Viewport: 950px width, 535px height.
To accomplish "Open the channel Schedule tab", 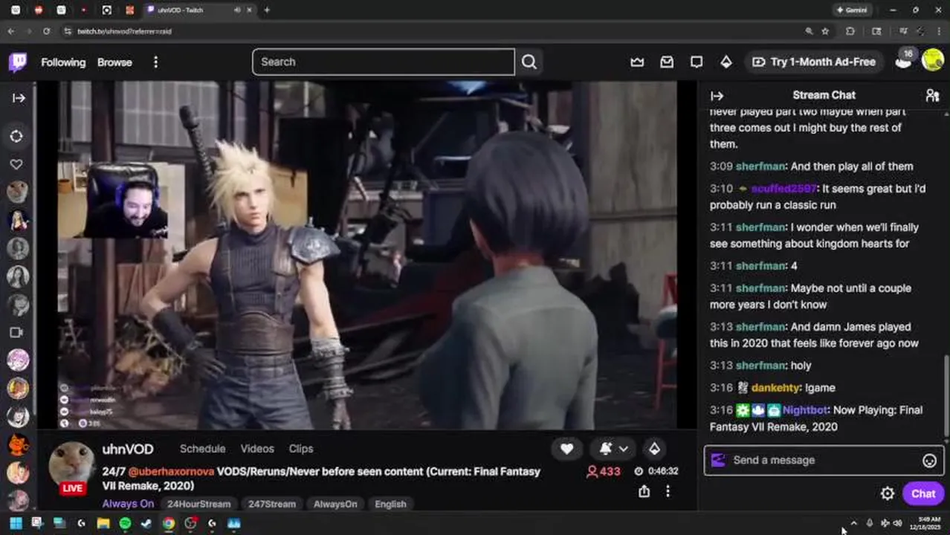I will point(202,449).
